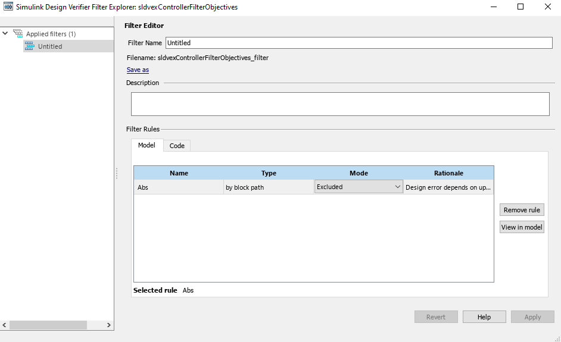The image size is (561, 342).
Task: Click the left panel scrollbar left arrow
Action: 5,325
